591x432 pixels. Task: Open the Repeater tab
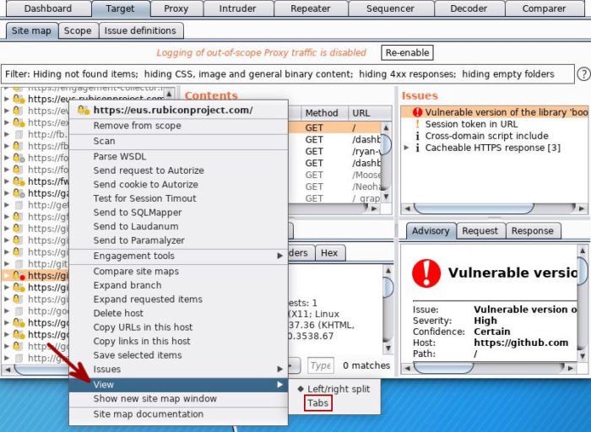310,8
